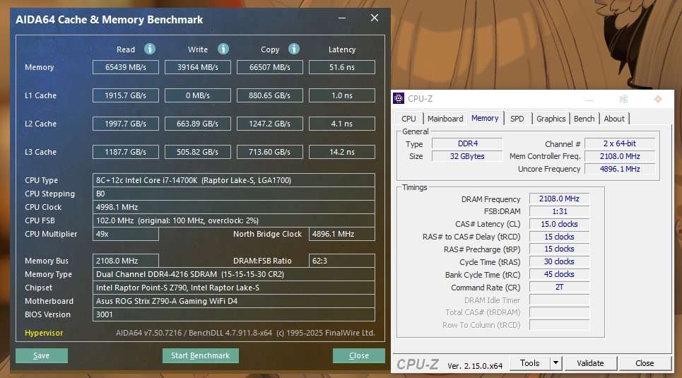Click the BIOS Version 3001 field
The width and height of the screenshot is (682, 378).
(x=233, y=314)
